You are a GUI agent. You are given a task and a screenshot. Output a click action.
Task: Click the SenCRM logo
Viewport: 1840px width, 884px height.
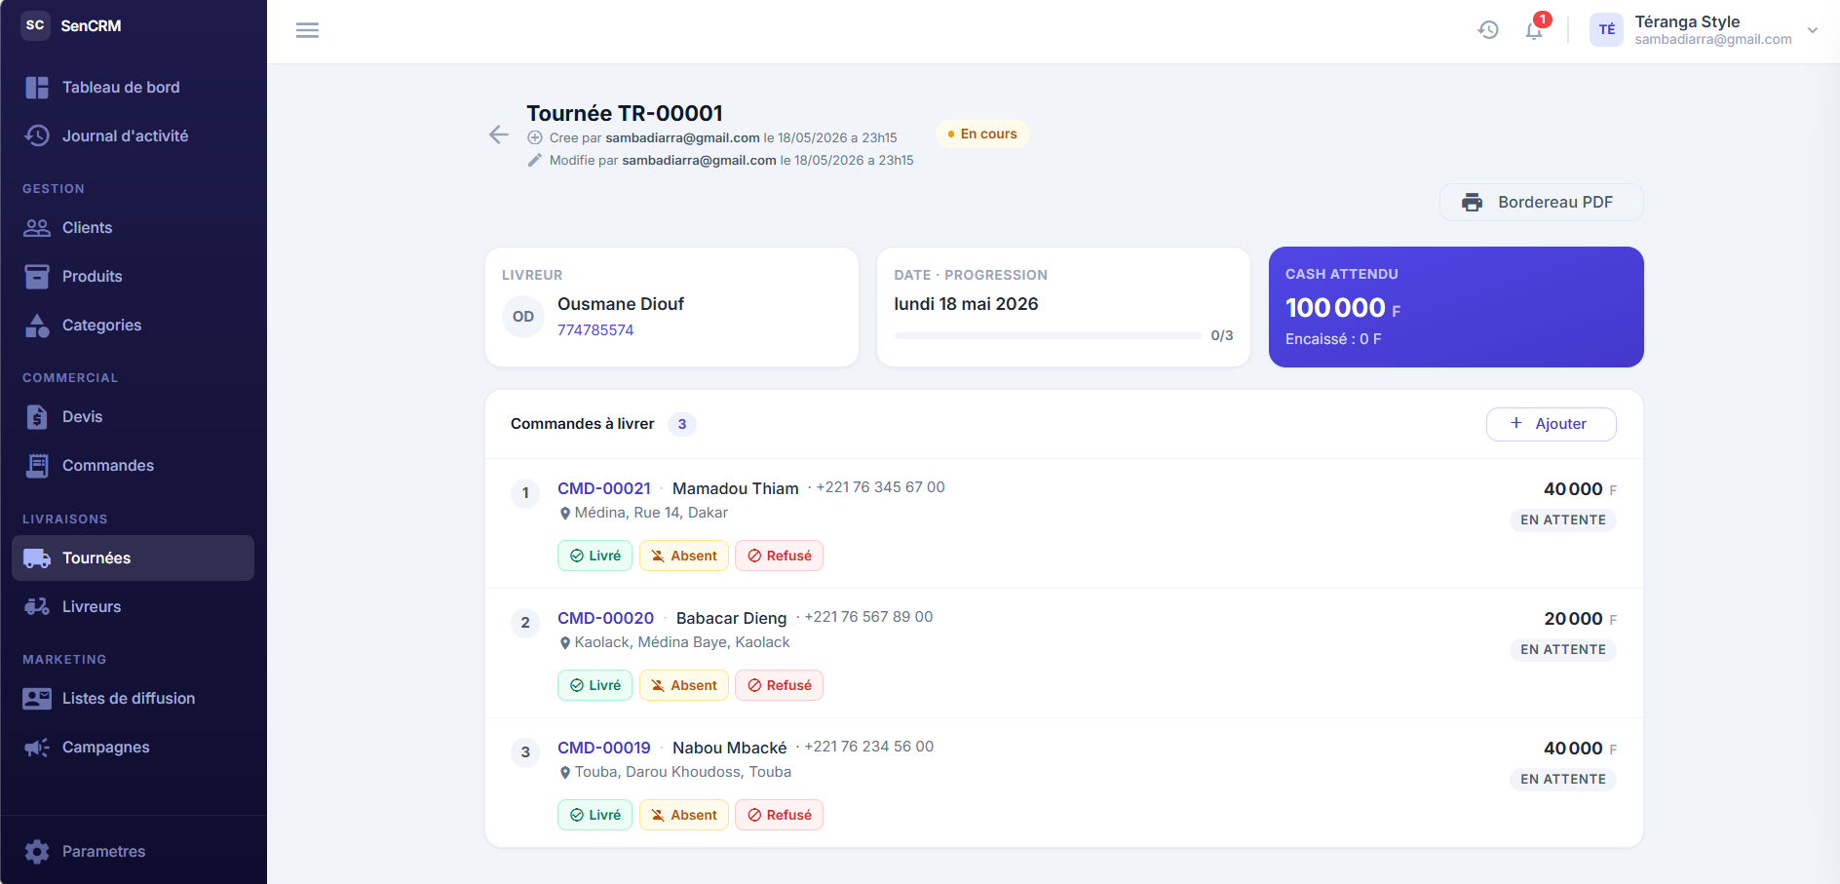[35, 25]
